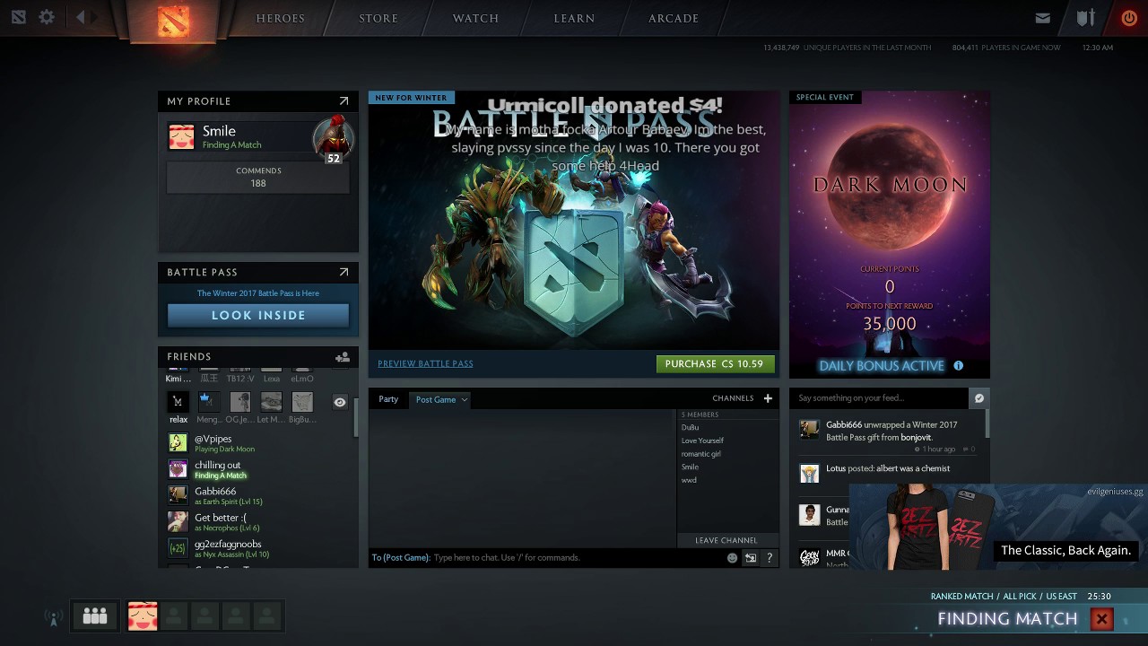This screenshot has height=646, width=1148.
Task: Click the Dark Moon special event banner
Action: pyautogui.click(x=890, y=234)
